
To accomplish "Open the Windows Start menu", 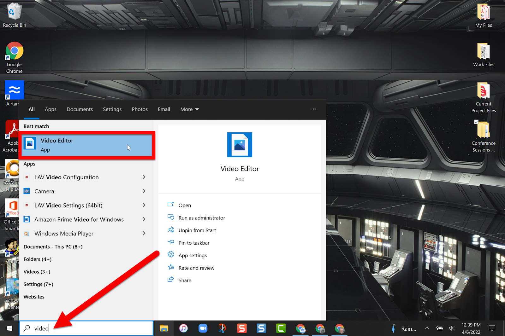I will click(x=9, y=328).
